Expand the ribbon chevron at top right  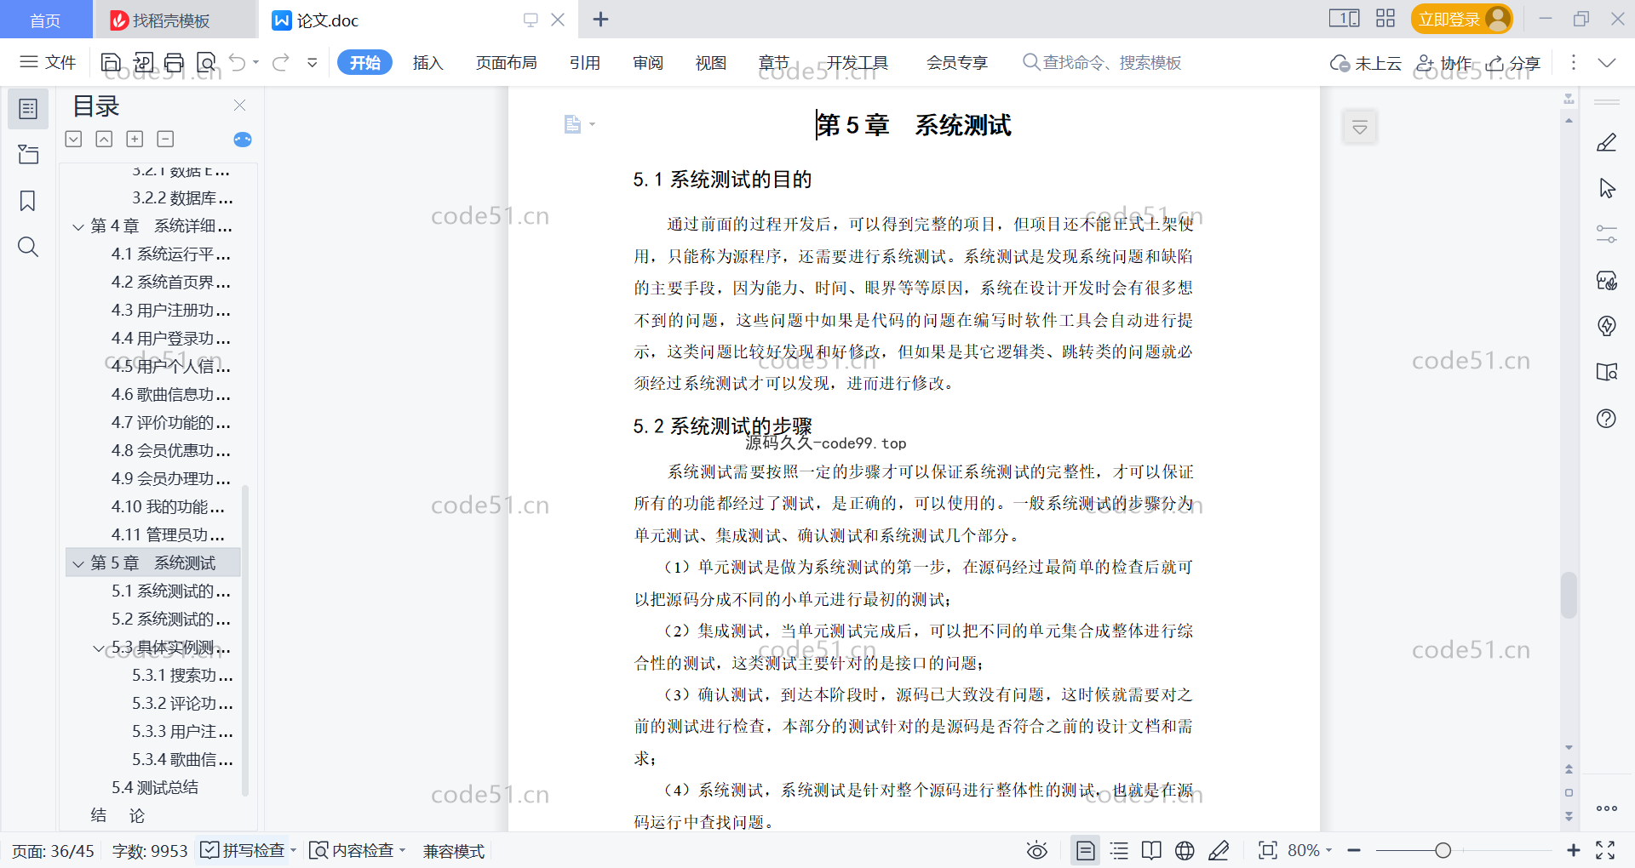(1607, 62)
